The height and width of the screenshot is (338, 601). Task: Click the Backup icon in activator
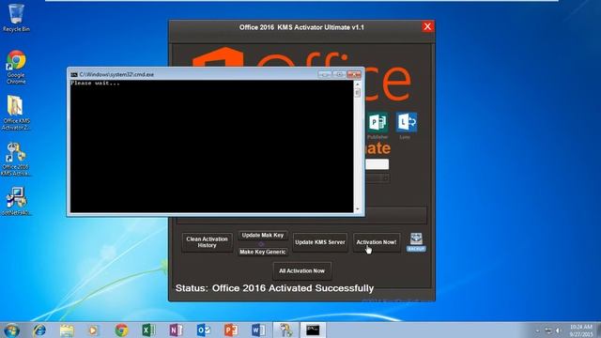point(416,242)
